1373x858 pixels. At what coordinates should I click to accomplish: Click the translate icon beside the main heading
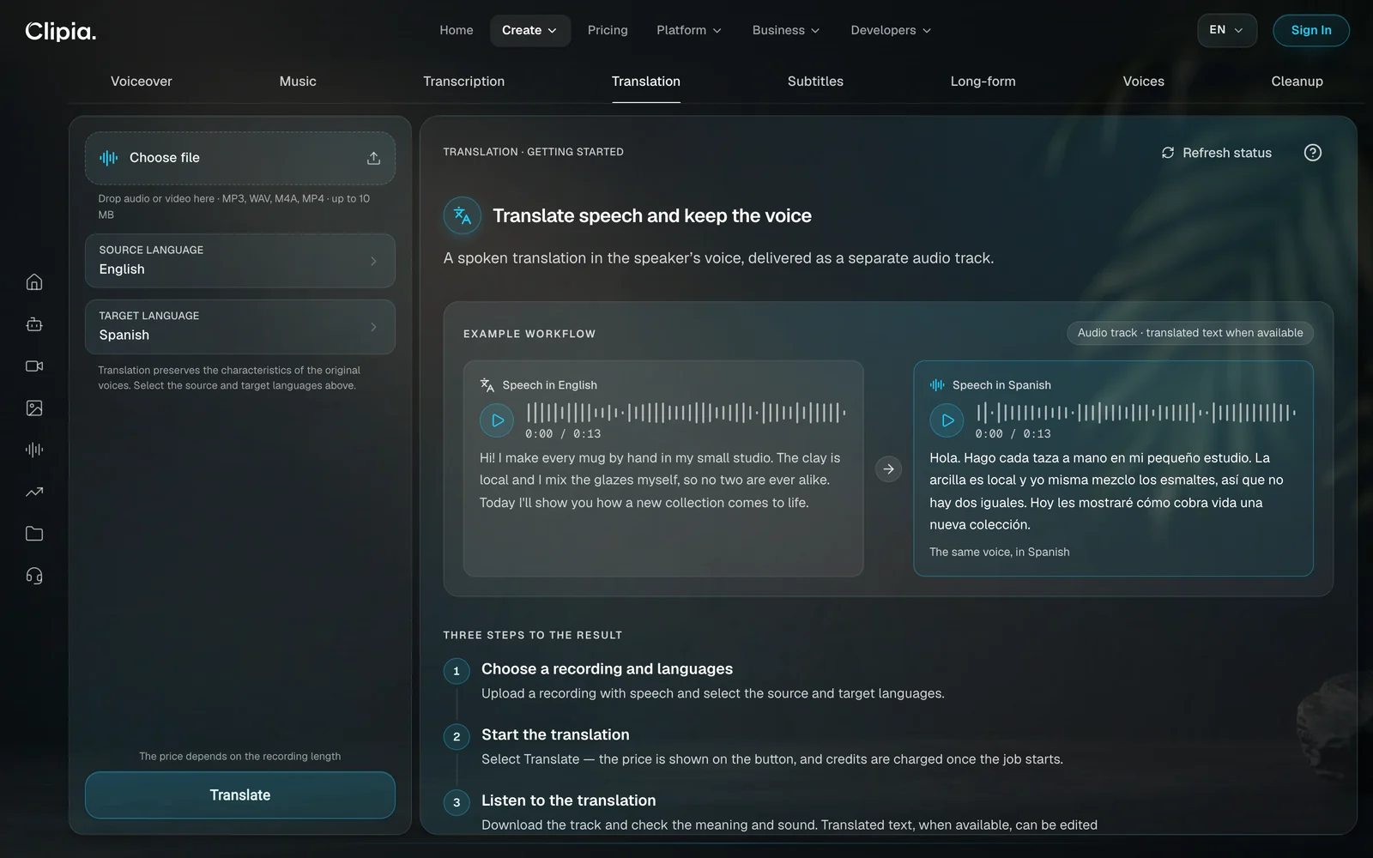tap(463, 215)
